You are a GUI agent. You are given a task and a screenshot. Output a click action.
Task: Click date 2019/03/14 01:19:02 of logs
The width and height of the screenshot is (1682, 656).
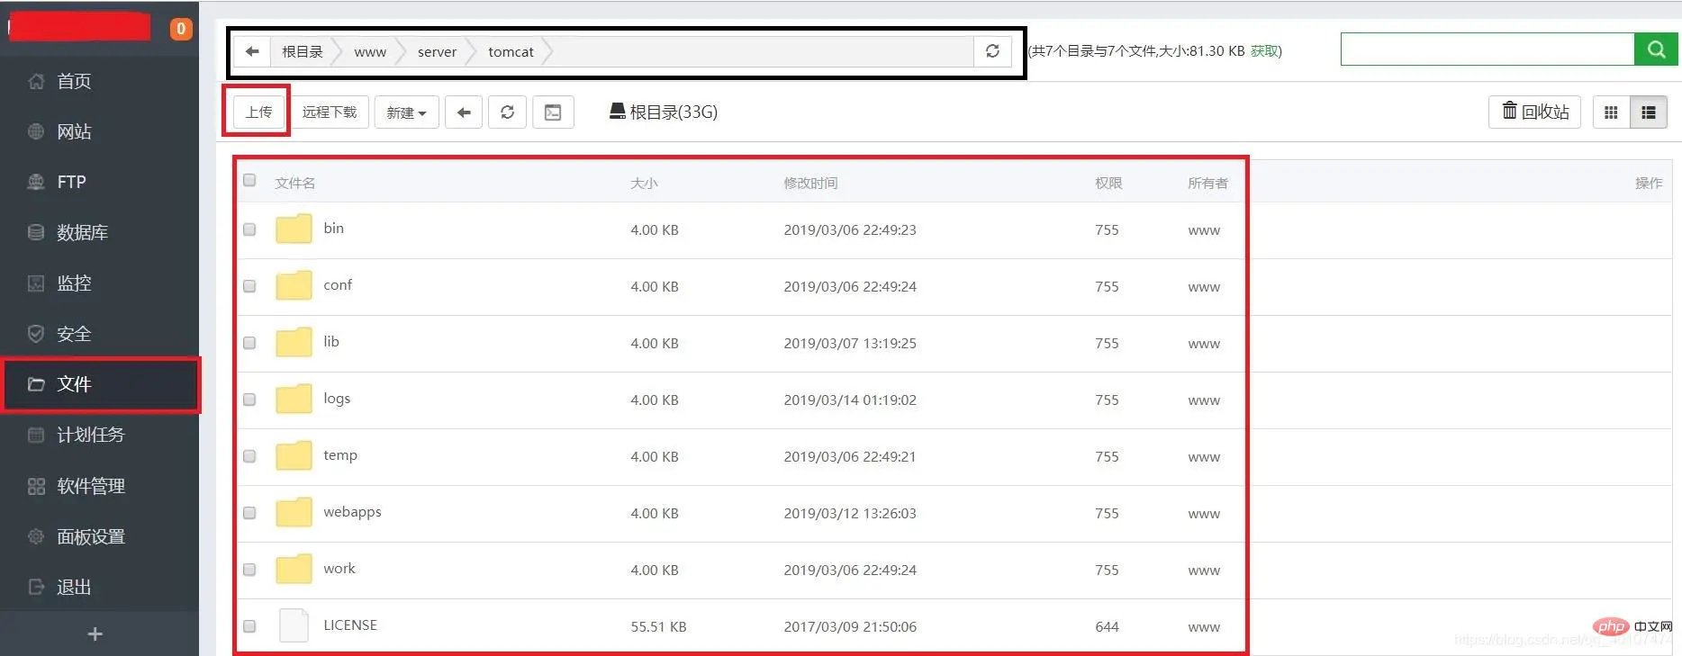click(x=850, y=400)
